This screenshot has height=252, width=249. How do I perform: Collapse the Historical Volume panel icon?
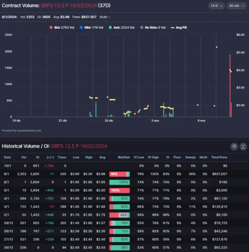click(x=243, y=146)
